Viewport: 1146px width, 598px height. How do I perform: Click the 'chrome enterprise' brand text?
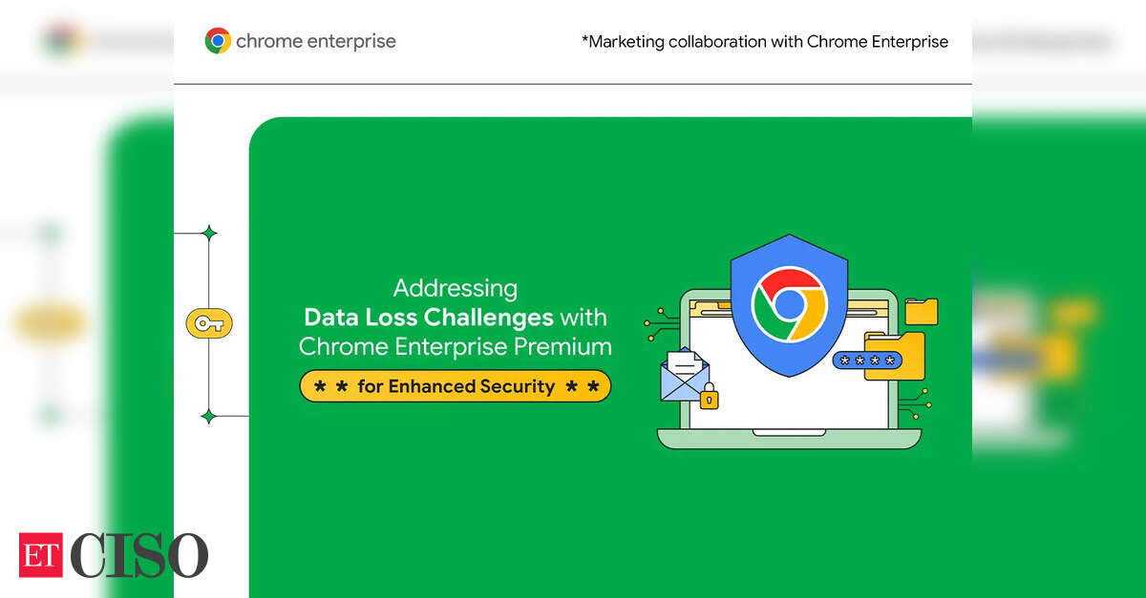[x=315, y=41]
